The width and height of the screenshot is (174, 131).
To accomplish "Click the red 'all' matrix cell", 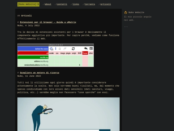I will pos(33,53).
